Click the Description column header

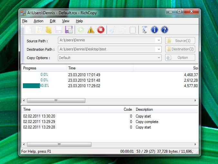[x=166, y=109]
